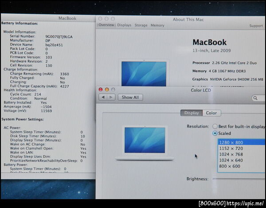Click the Graphics NVIDIA GeForce 9400M line
The height and width of the screenshot is (208, 266).
pyautogui.click(x=228, y=79)
